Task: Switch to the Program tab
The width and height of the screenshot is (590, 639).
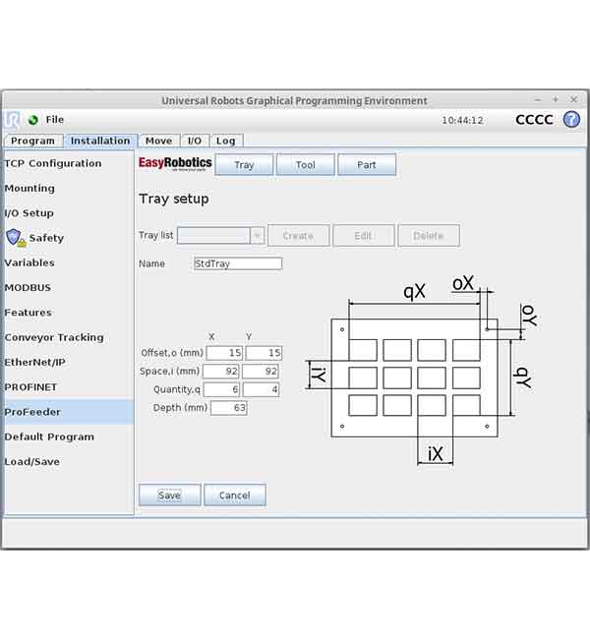Action: (x=33, y=141)
